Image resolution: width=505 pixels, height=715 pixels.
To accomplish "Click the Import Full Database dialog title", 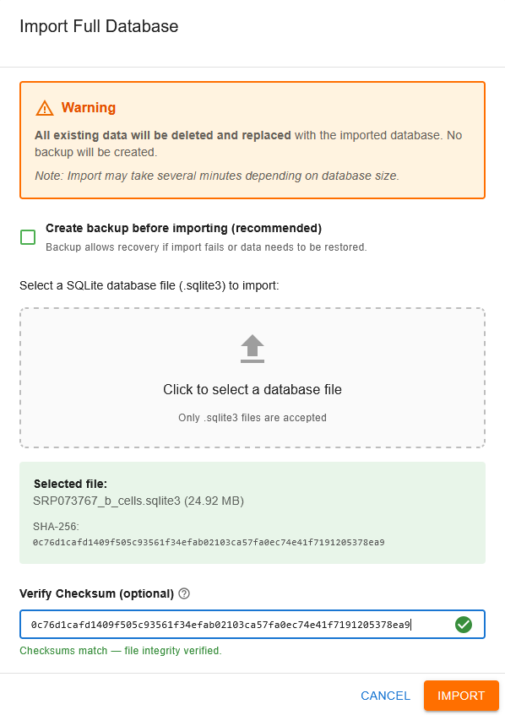I will pos(99,26).
